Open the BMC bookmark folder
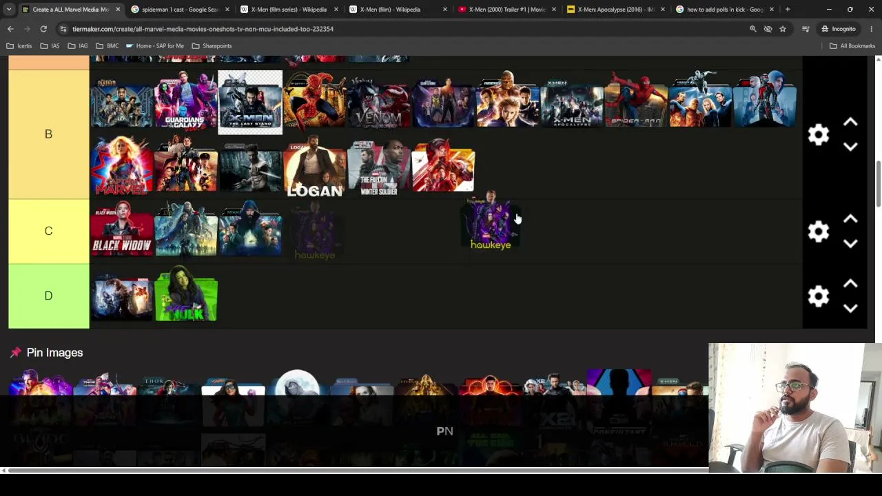882x496 pixels. pos(107,46)
